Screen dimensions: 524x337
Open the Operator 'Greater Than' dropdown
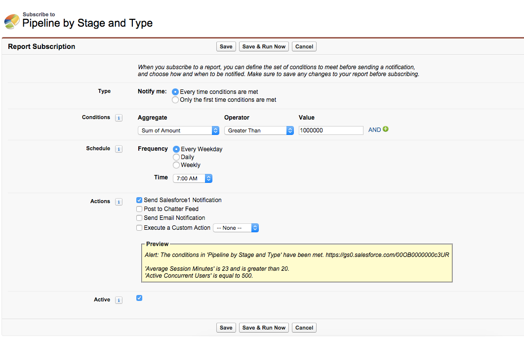pyautogui.click(x=259, y=130)
